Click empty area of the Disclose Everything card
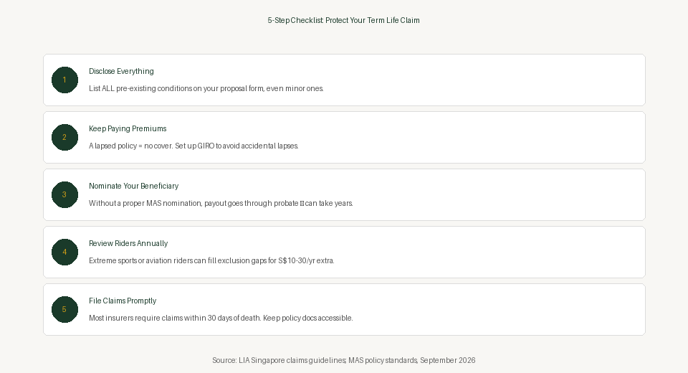Viewport: 688px width, 373px height. pyautogui.click(x=482, y=80)
